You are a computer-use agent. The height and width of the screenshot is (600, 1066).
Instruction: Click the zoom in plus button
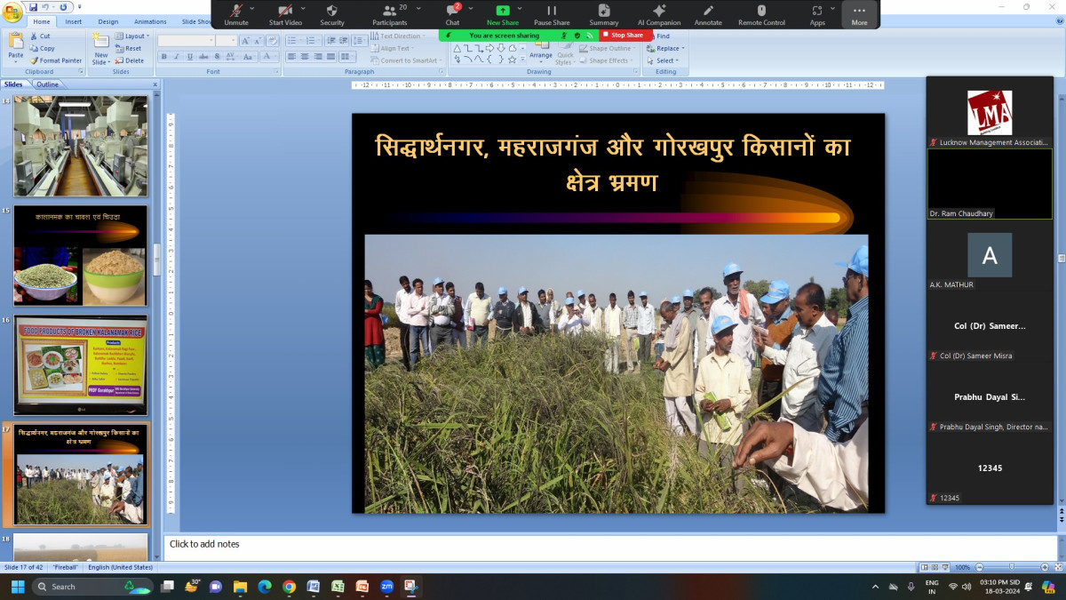pyautogui.click(x=1043, y=567)
